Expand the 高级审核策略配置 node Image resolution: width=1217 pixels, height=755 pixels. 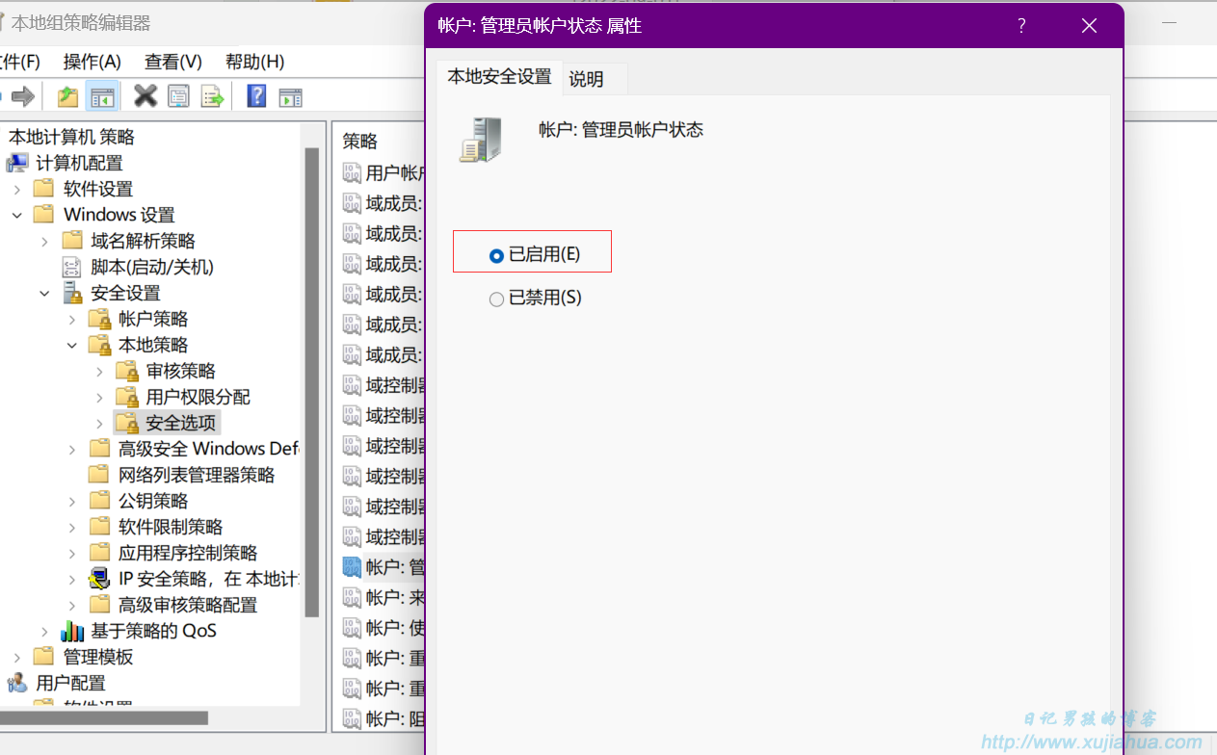[x=72, y=605]
